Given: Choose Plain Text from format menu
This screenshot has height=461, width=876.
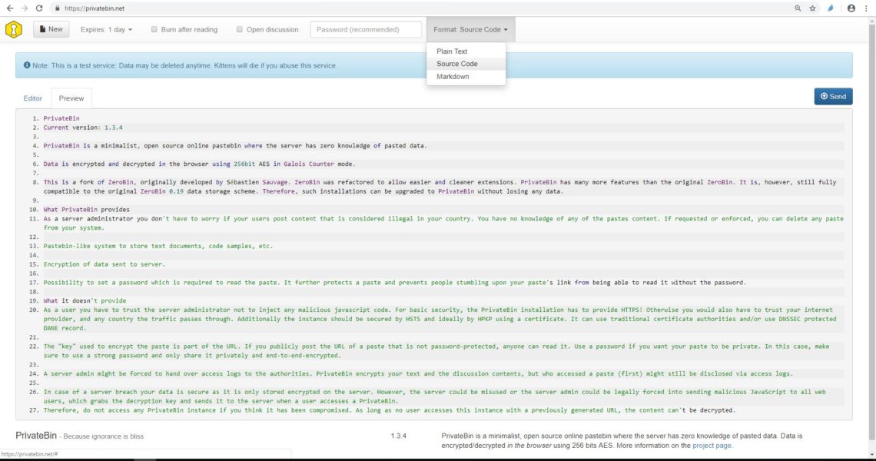Looking at the screenshot, I should [452, 51].
